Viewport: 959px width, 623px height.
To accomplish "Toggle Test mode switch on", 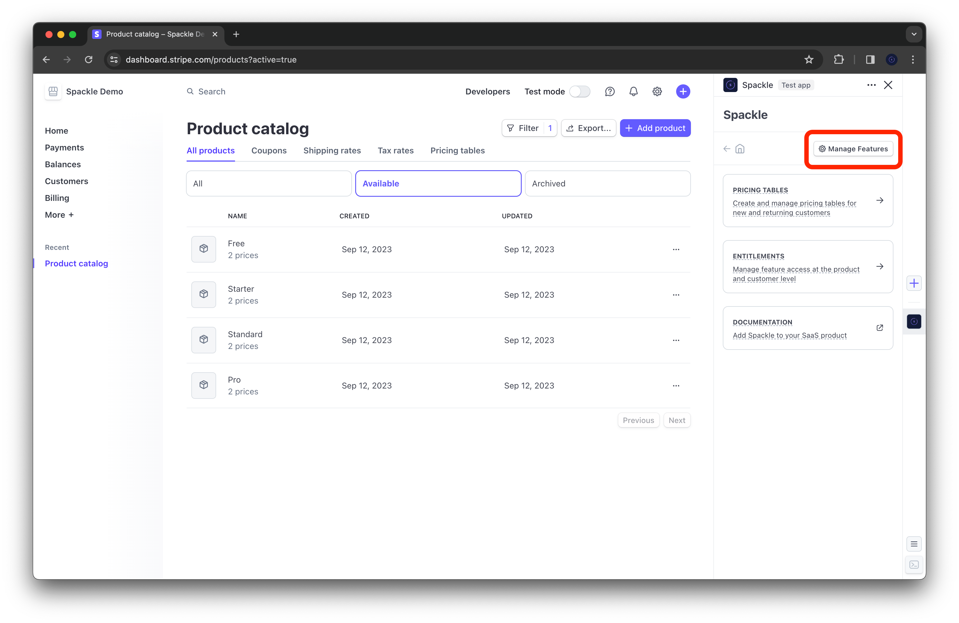I will (x=580, y=91).
